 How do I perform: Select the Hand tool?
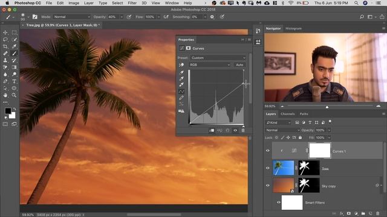[5, 95]
